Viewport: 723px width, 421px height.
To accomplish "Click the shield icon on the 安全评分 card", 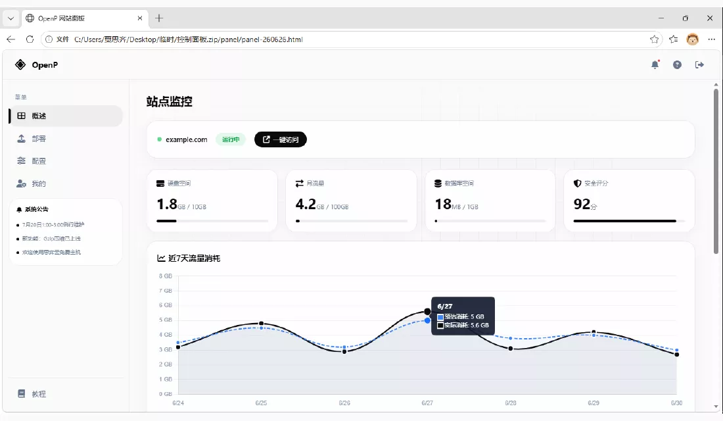I will click(x=577, y=184).
